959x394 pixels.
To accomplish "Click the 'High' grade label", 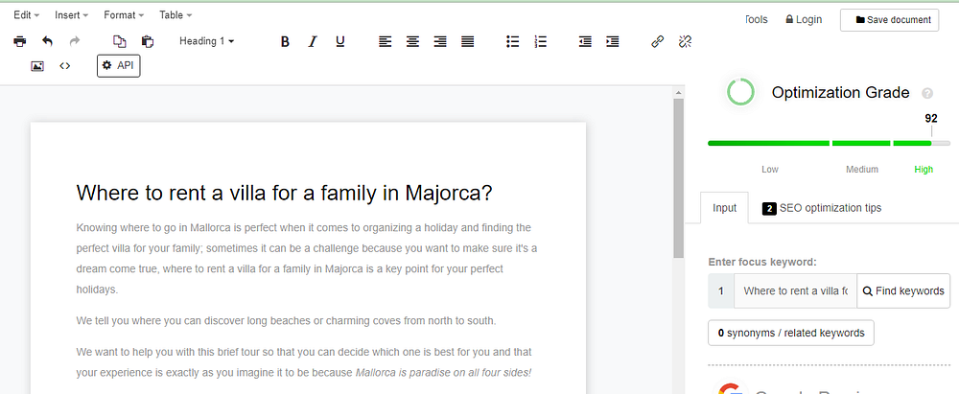I will pyautogui.click(x=924, y=170).
